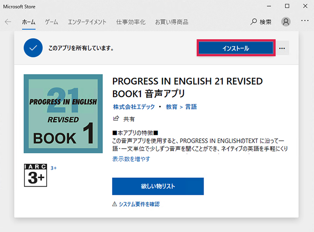Click the blue ownership checkmark icon
Image resolution: width=314 pixels, height=232 pixels.
tap(33, 48)
